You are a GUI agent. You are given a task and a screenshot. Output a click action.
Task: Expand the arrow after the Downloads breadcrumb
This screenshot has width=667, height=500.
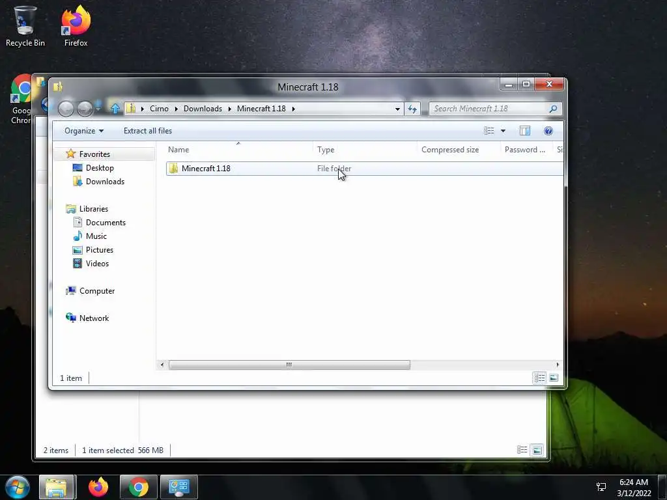230,109
